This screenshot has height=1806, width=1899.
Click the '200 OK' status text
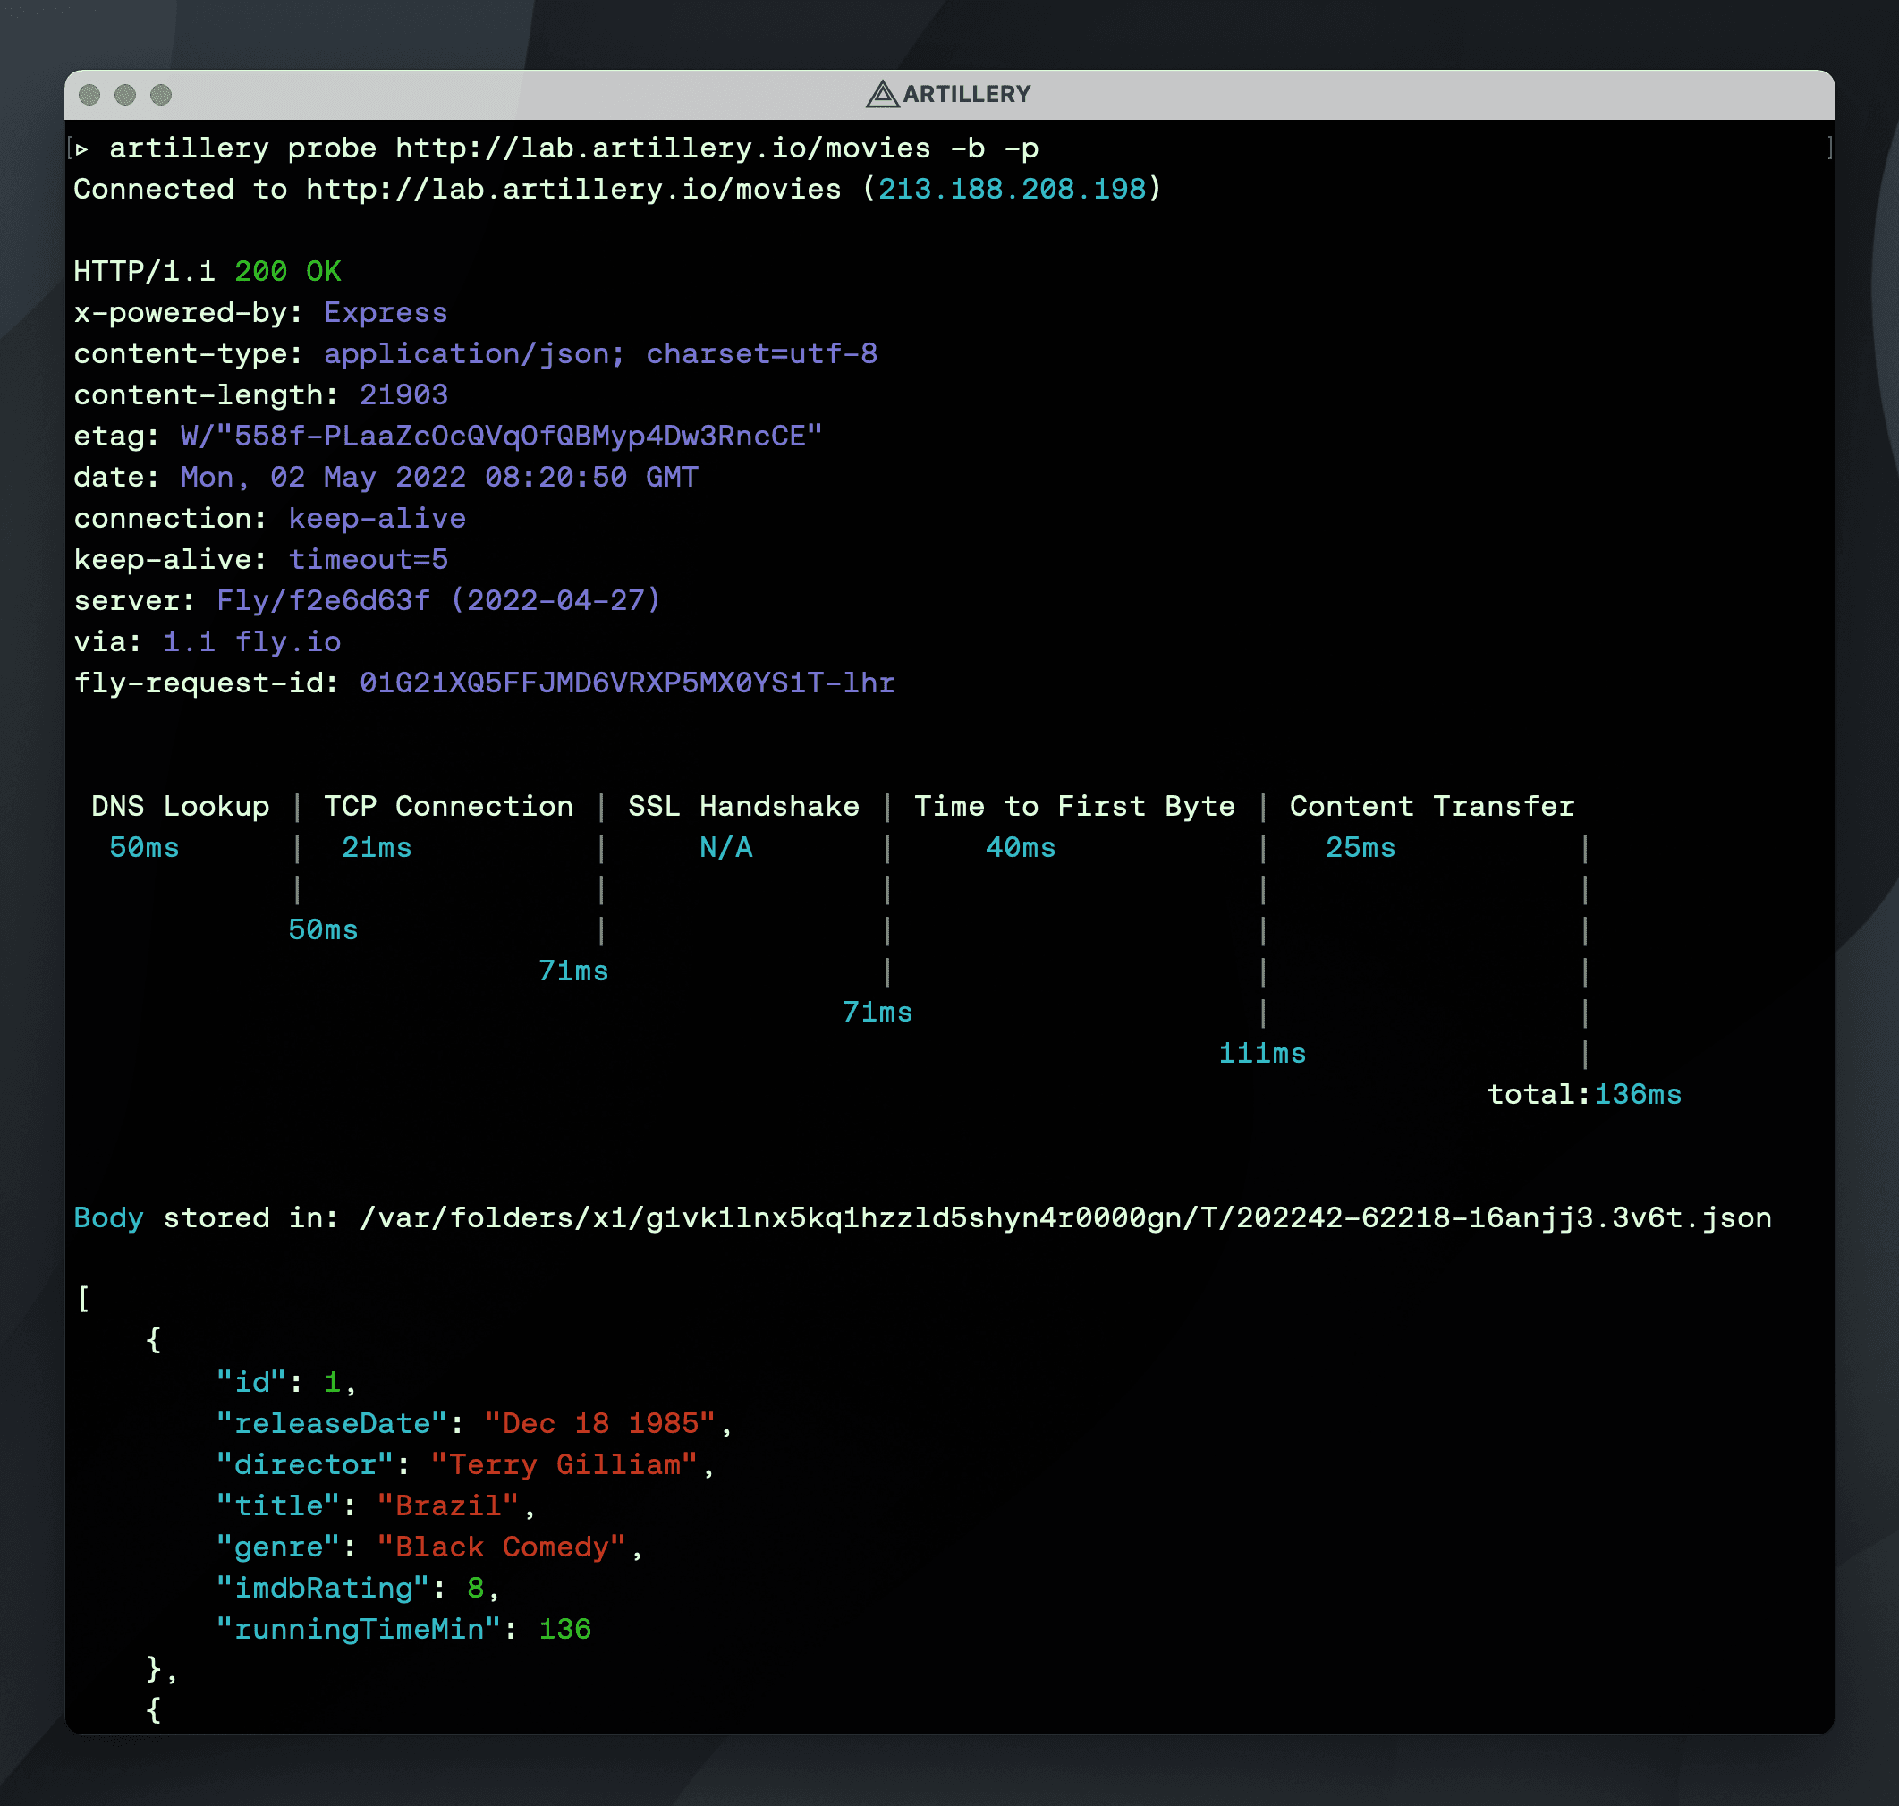pos(288,271)
